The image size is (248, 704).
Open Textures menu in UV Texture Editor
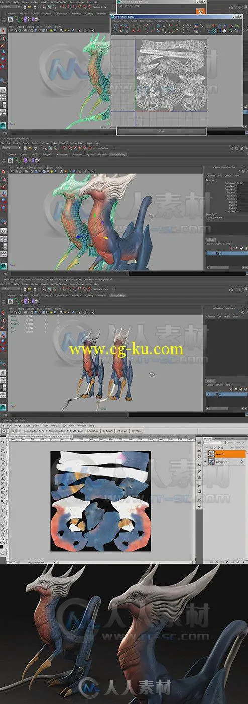coord(159,21)
